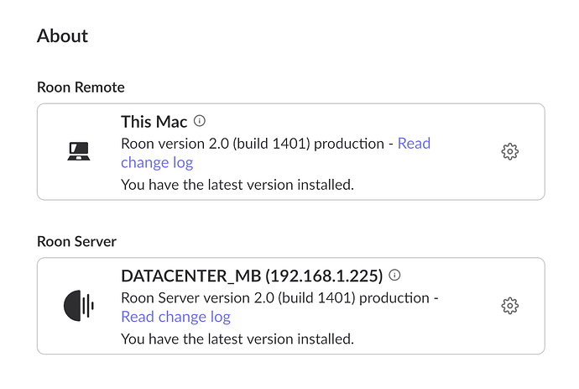Click info icon beside DATACENTER_MB (192.168.1.225)

[394, 275]
